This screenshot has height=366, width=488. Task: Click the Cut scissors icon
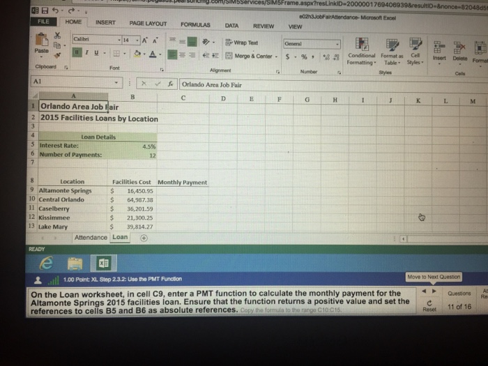pyautogui.click(x=57, y=35)
